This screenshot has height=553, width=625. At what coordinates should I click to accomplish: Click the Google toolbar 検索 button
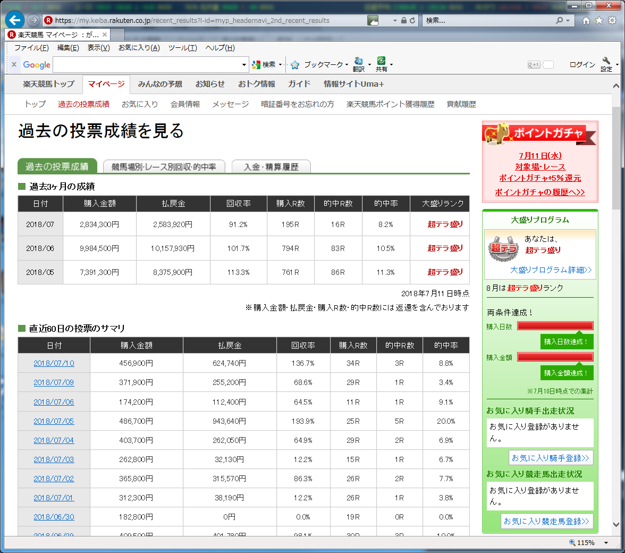tap(264, 64)
